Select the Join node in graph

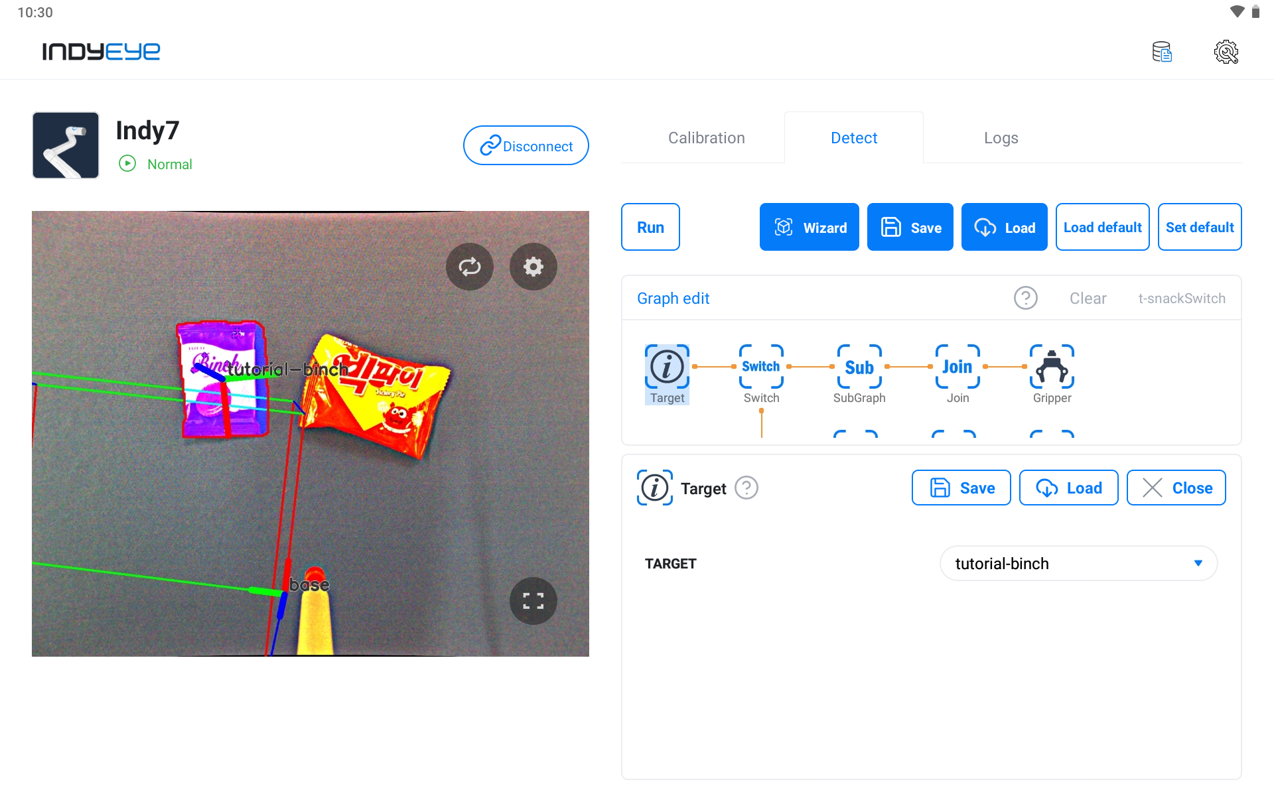coord(957,374)
